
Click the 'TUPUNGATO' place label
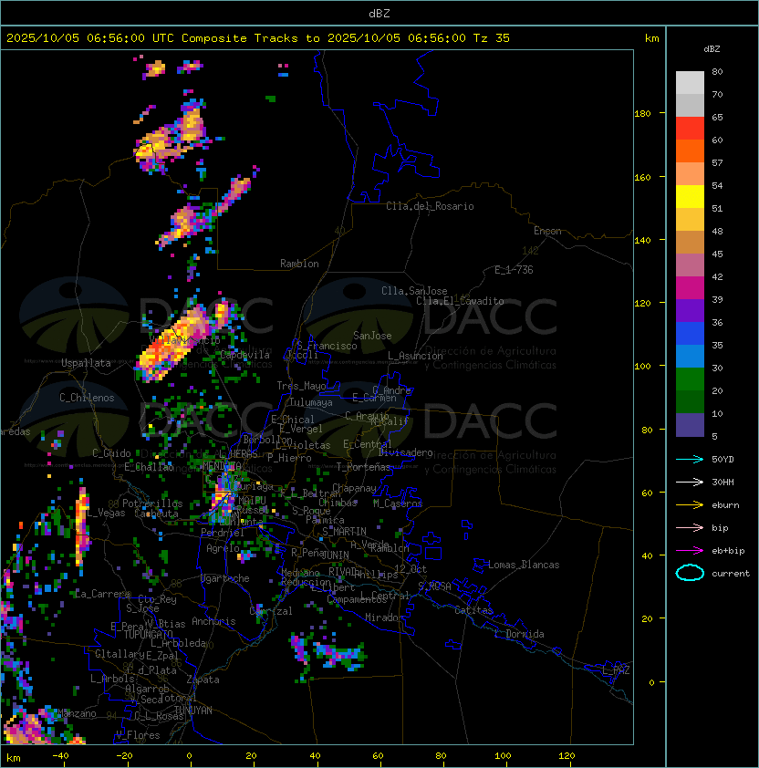148,634
